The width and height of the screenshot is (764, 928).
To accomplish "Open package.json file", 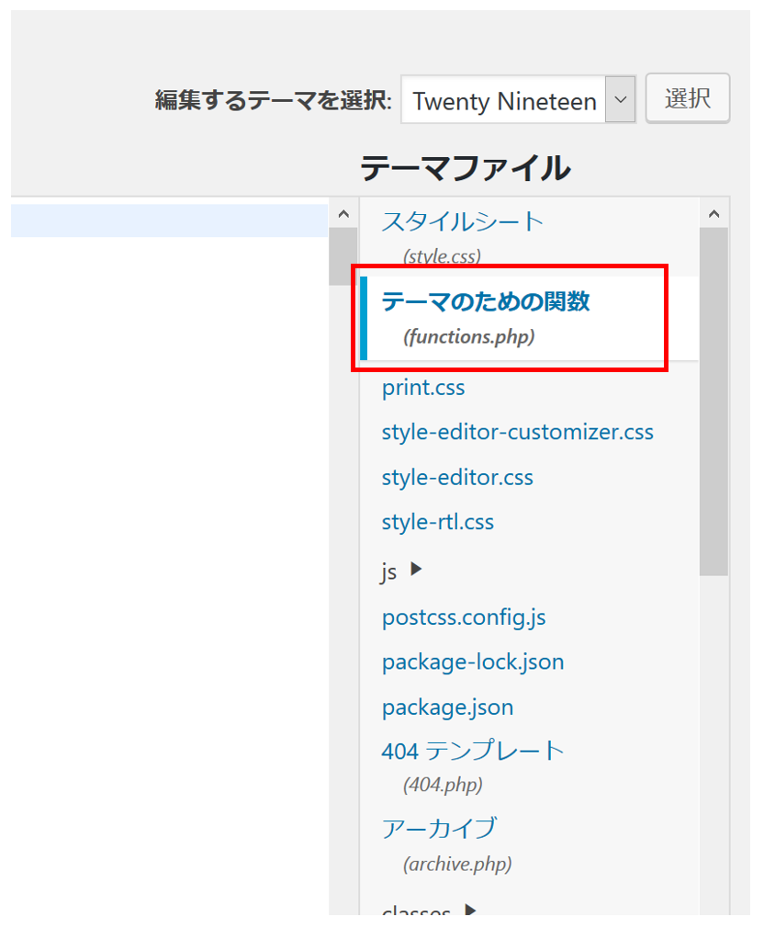I will pos(446,707).
